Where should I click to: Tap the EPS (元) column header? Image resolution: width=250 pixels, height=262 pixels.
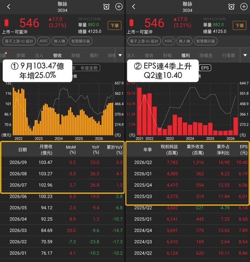coord(243,150)
